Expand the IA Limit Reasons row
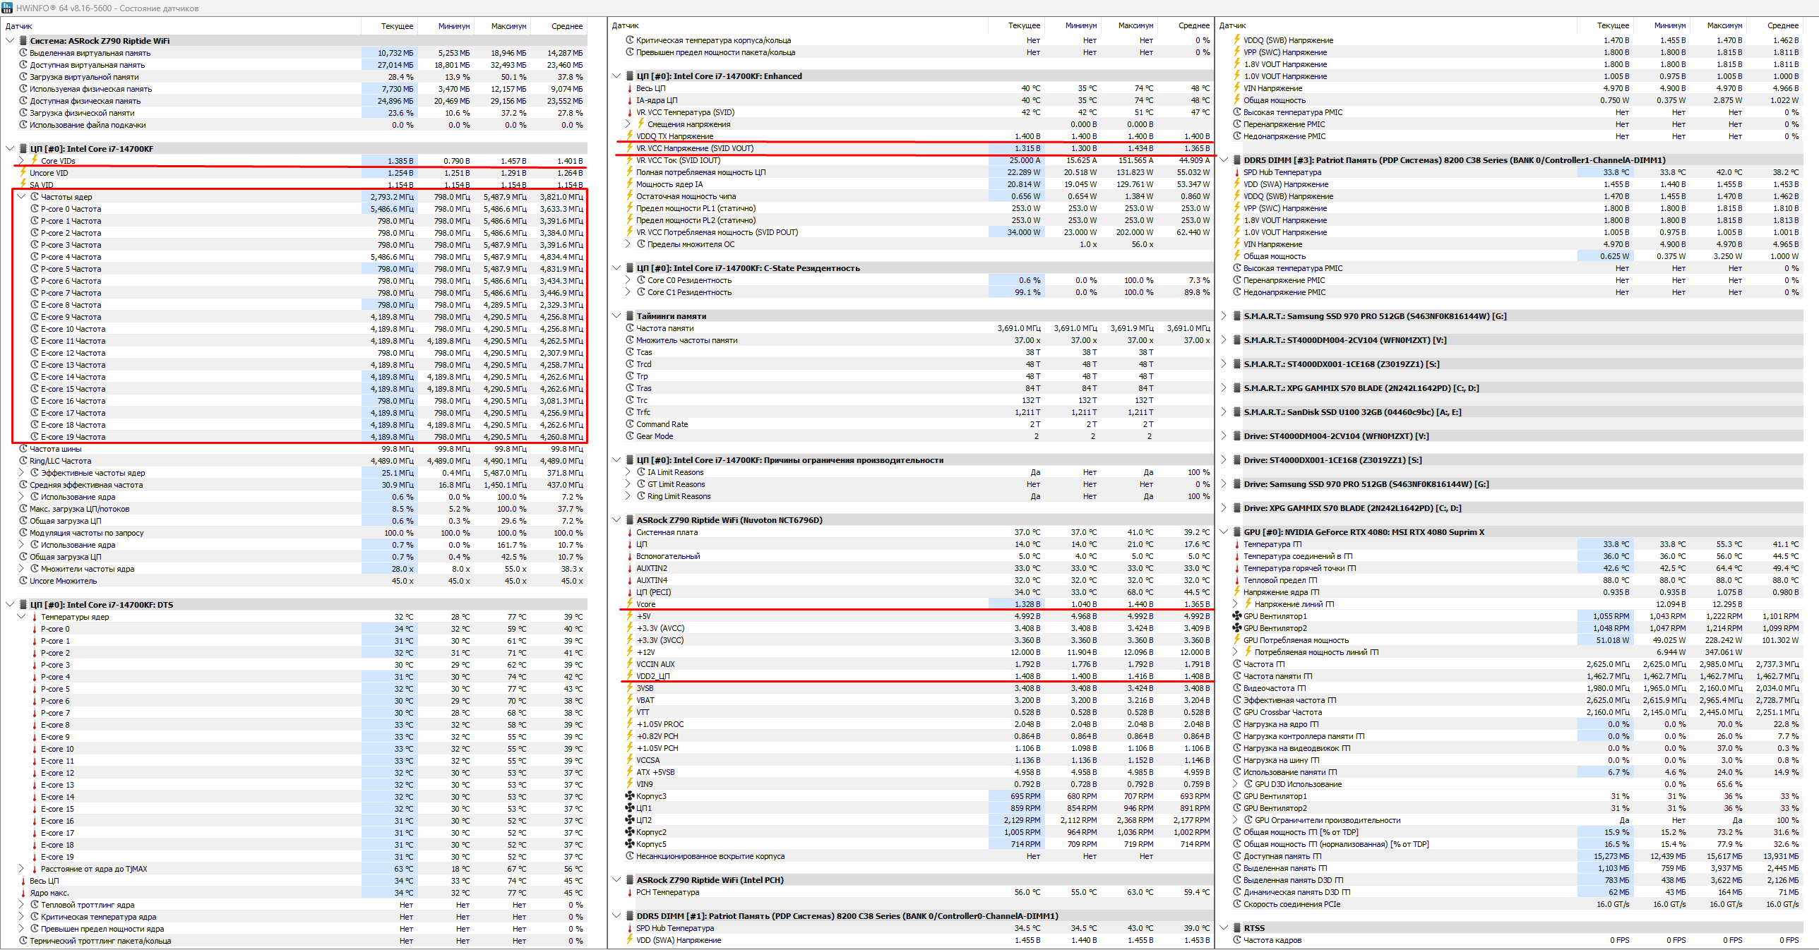 [x=628, y=472]
